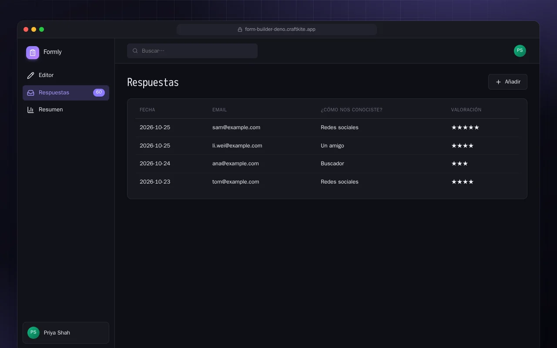
Task: Click the Un amigo cell
Action: (332, 146)
